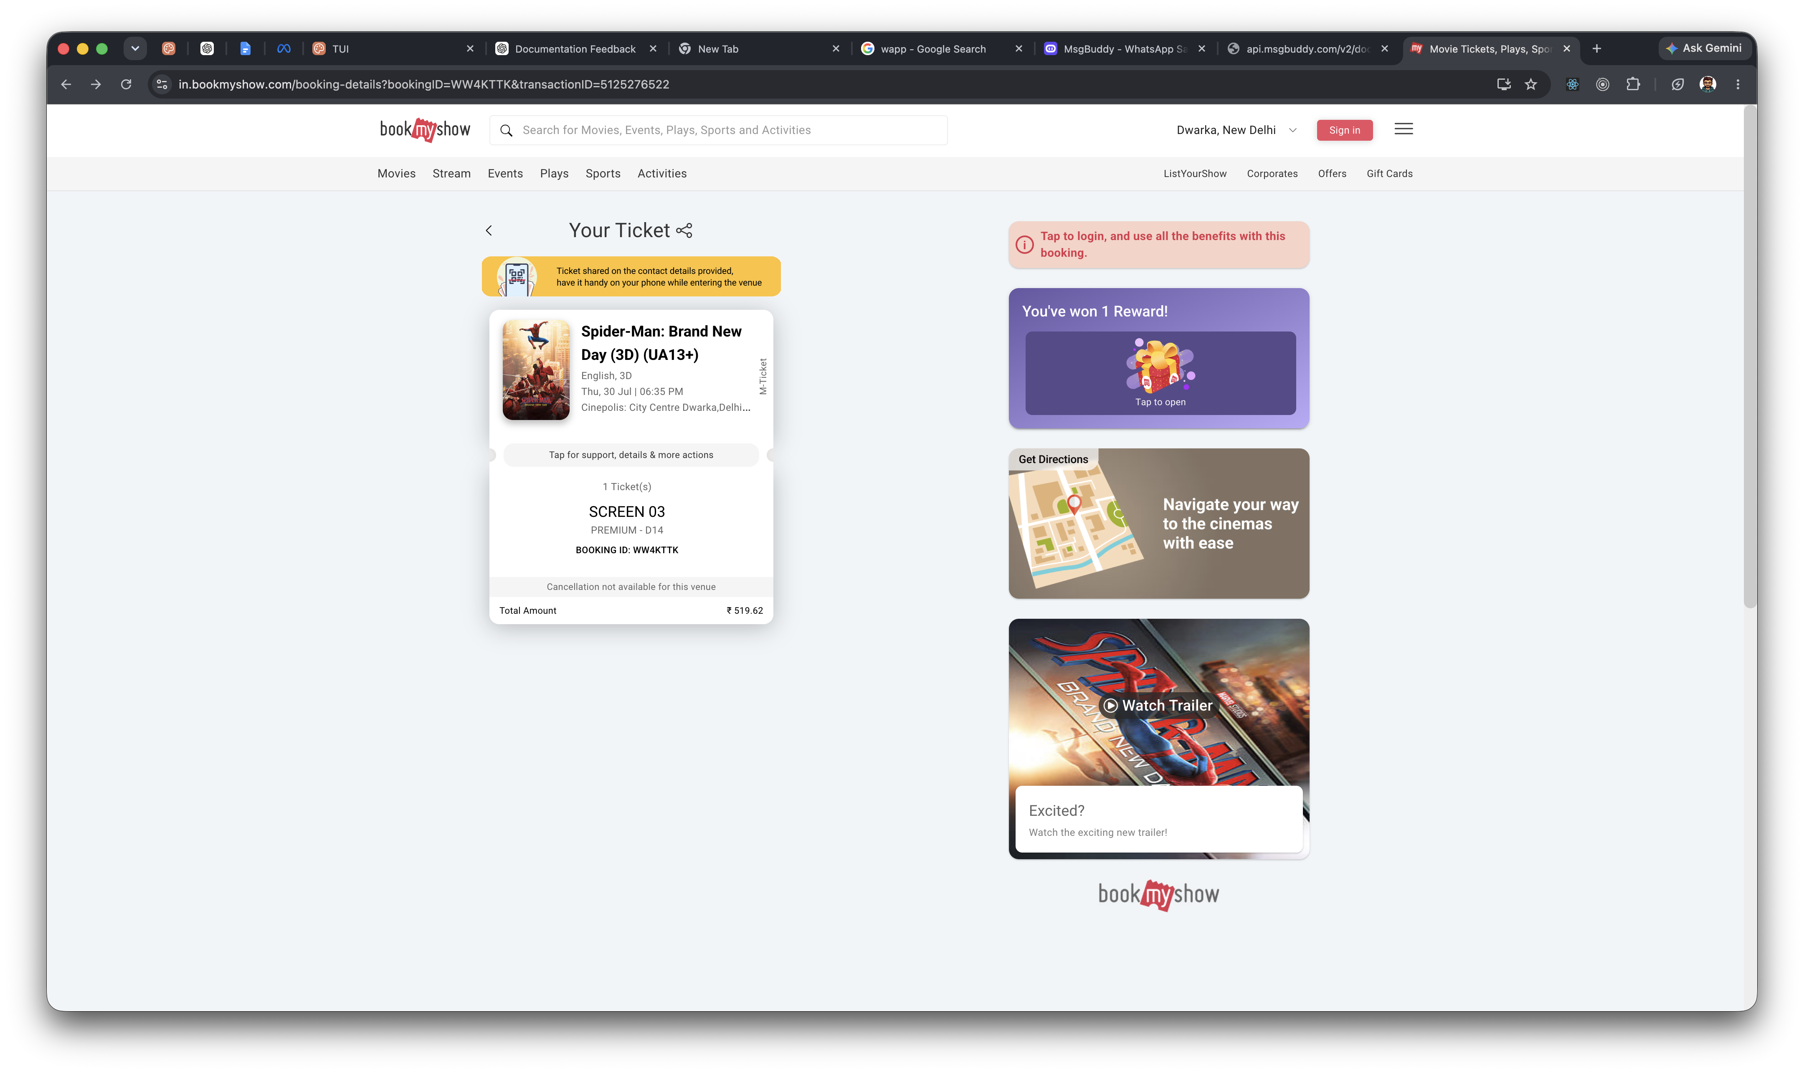
Task: Open the Movies section
Action: 396,174
